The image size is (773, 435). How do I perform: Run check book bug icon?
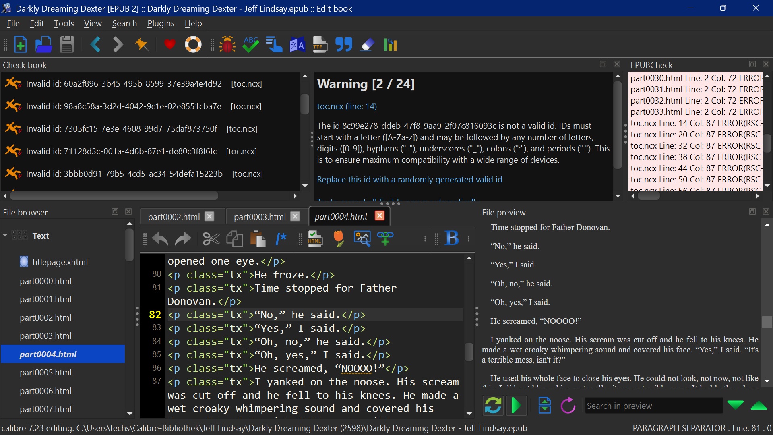[227, 45]
